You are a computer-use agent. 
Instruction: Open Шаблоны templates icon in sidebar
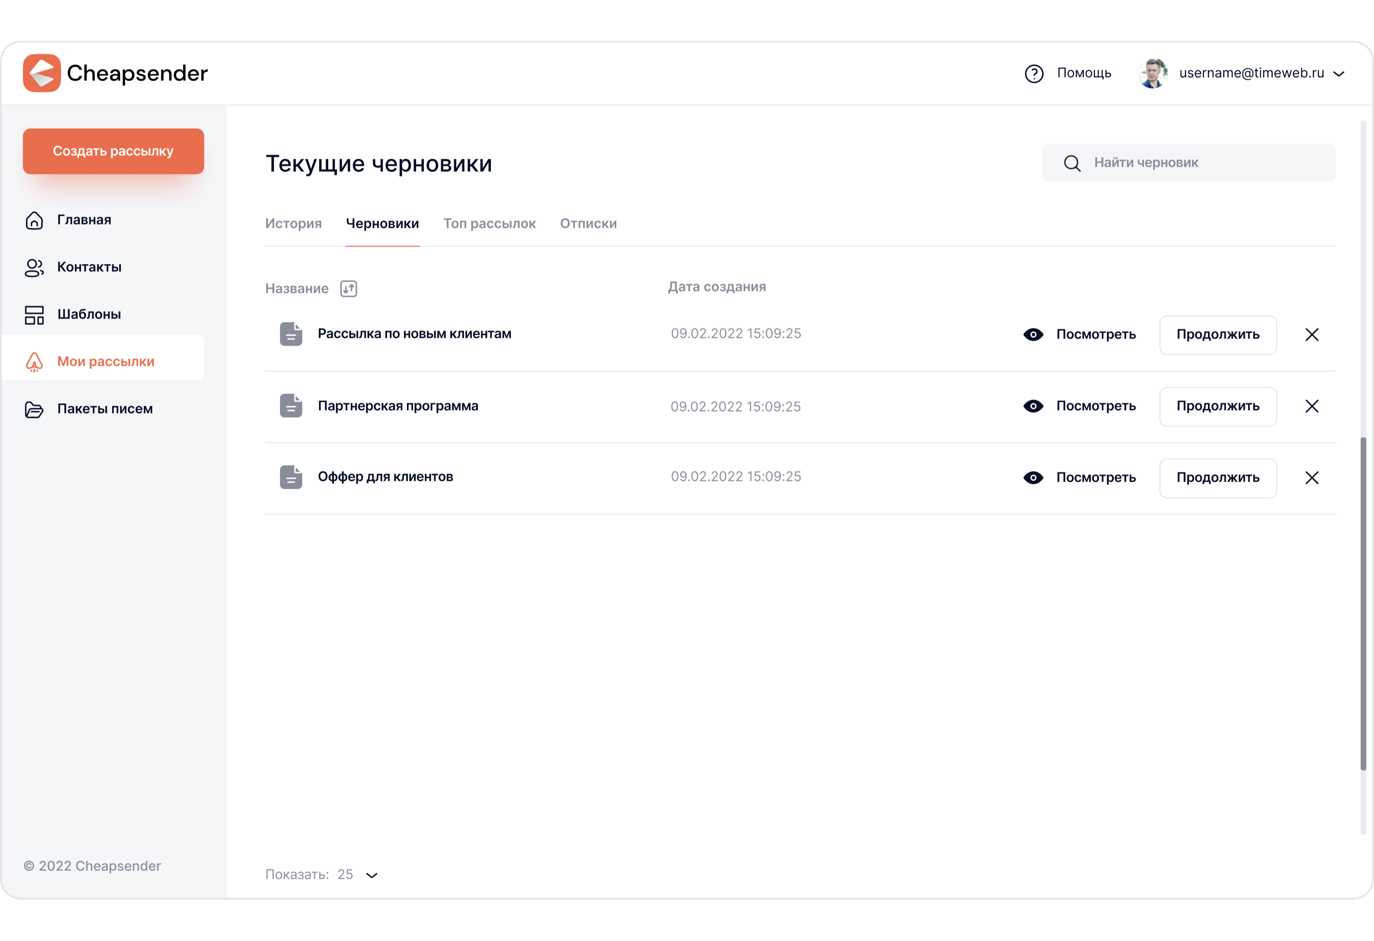pos(34,315)
